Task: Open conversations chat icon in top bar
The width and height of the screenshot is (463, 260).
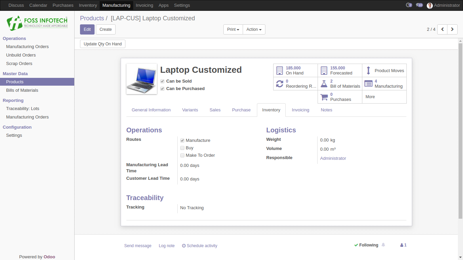Action: point(419,5)
